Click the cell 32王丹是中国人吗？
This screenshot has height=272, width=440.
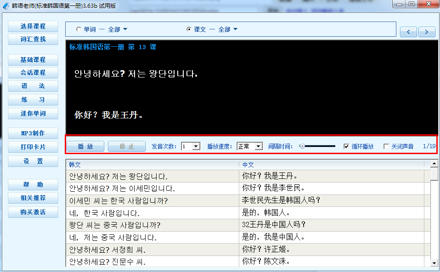[332, 225]
